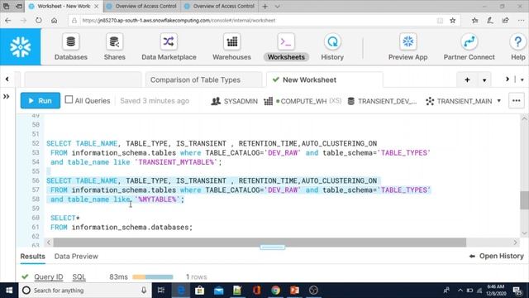Switch to the Results tab
Screen dimensions: 529x298
click(33, 257)
